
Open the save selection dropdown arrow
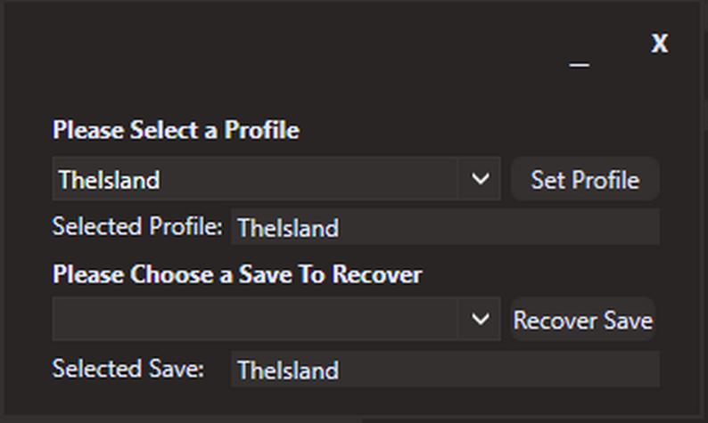tap(481, 319)
